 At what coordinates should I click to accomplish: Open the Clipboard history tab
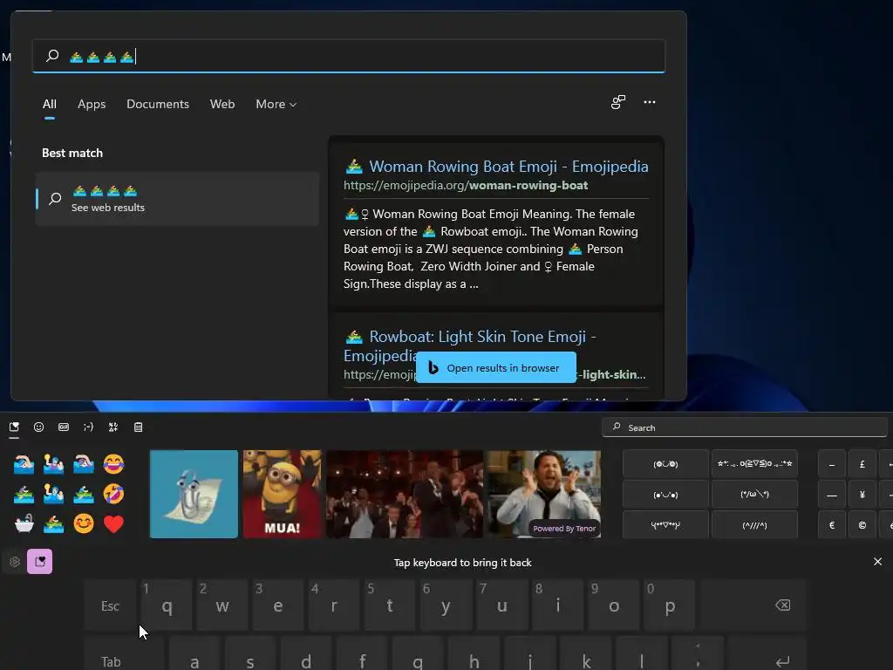tap(138, 427)
